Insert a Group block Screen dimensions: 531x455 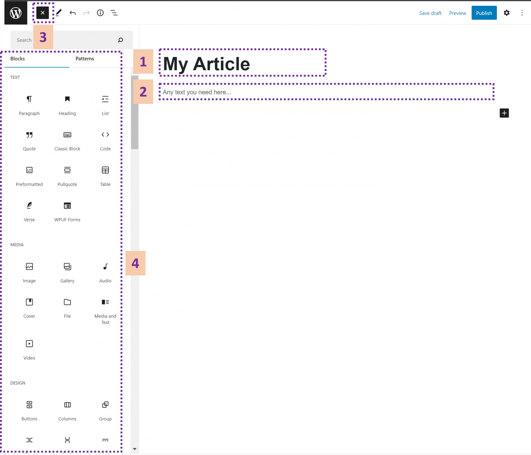(105, 411)
